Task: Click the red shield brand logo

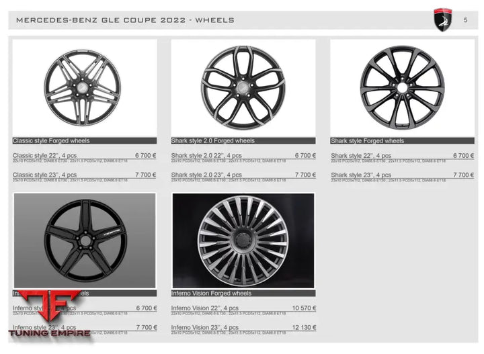Action: [442, 19]
